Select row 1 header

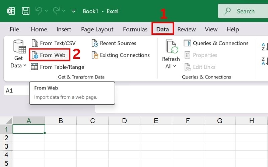[6, 129]
